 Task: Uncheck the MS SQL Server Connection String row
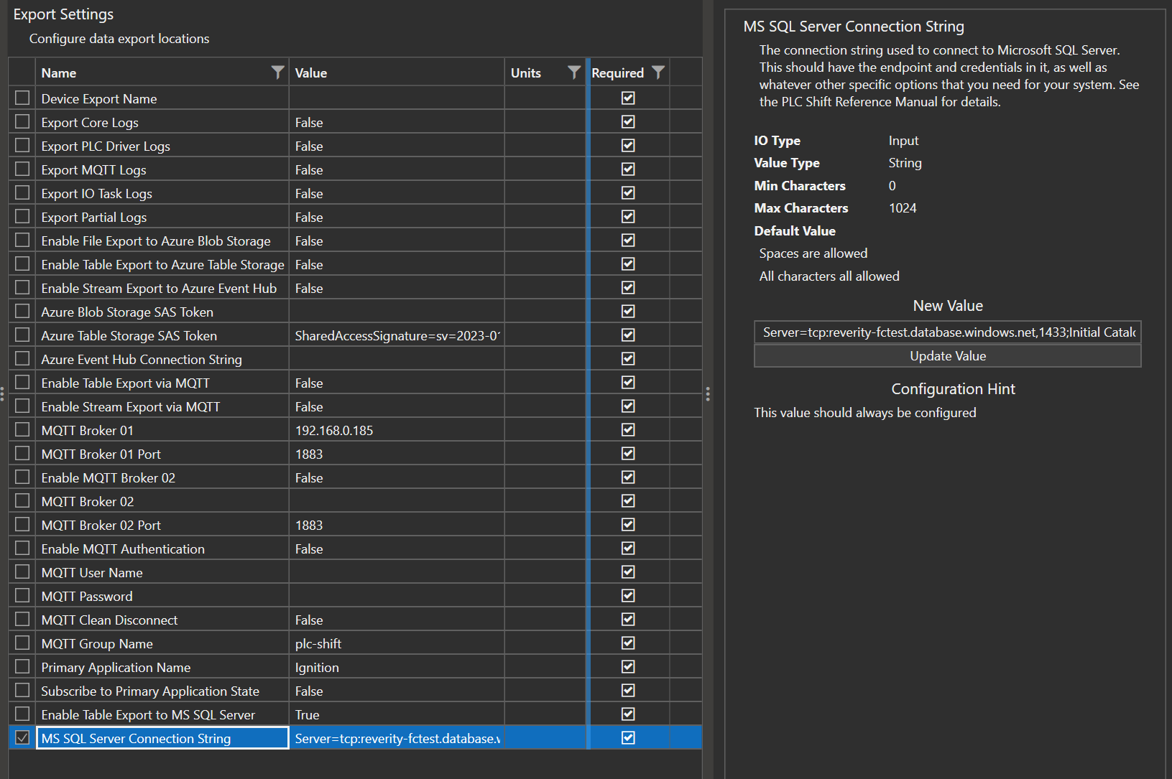tap(22, 738)
